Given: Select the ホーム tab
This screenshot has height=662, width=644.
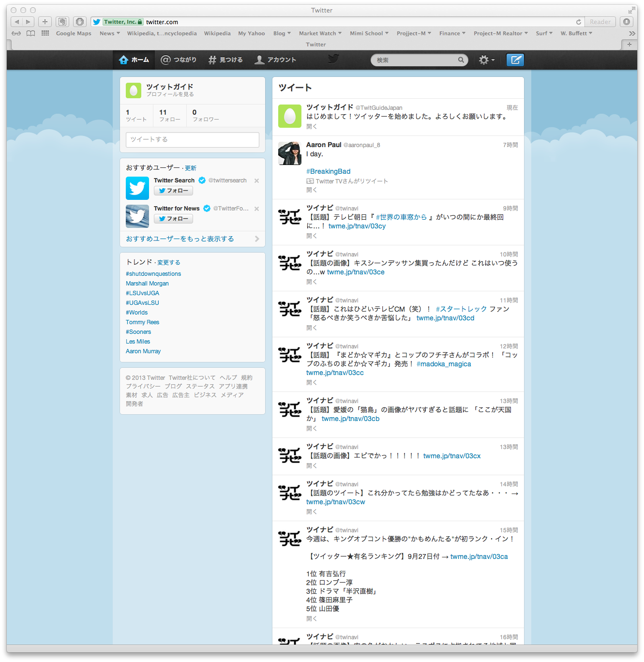Looking at the screenshot, I should pos(134,60).
